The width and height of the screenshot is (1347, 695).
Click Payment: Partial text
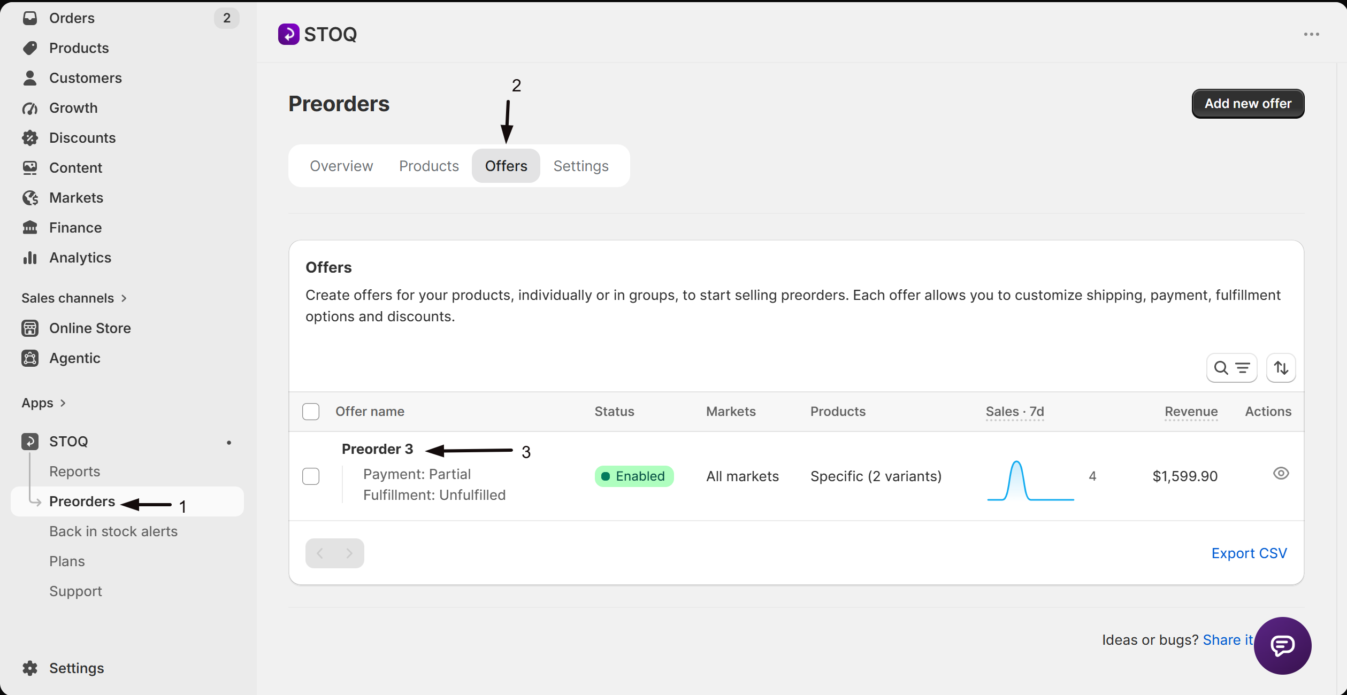pos(417,474)
